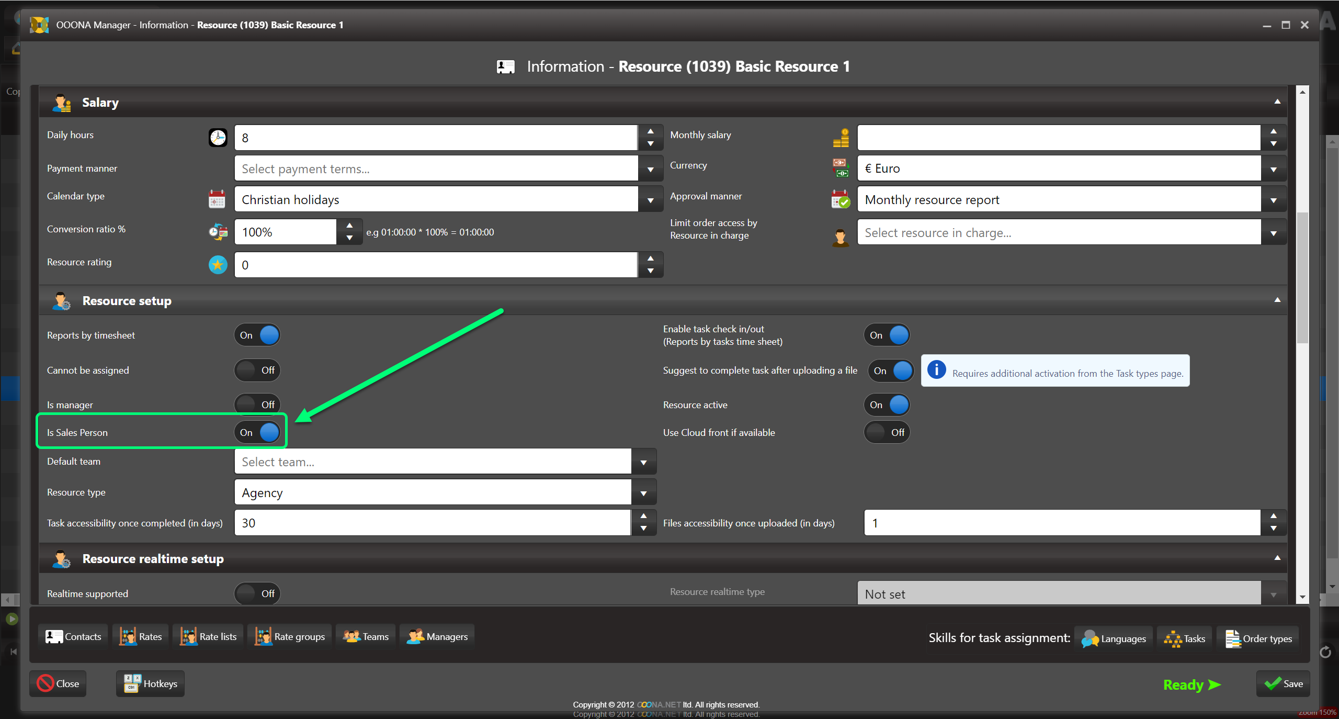Click the Monthly salary coins icon
This screenshot has width=1339, height=719.
(841, 138)
